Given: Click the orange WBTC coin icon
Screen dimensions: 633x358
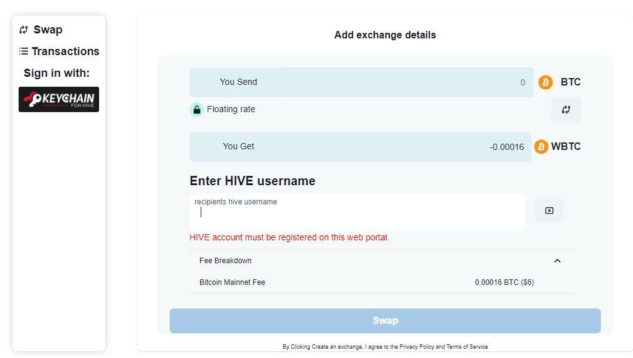Looking at the screenshot, I should tap(541, 147).
